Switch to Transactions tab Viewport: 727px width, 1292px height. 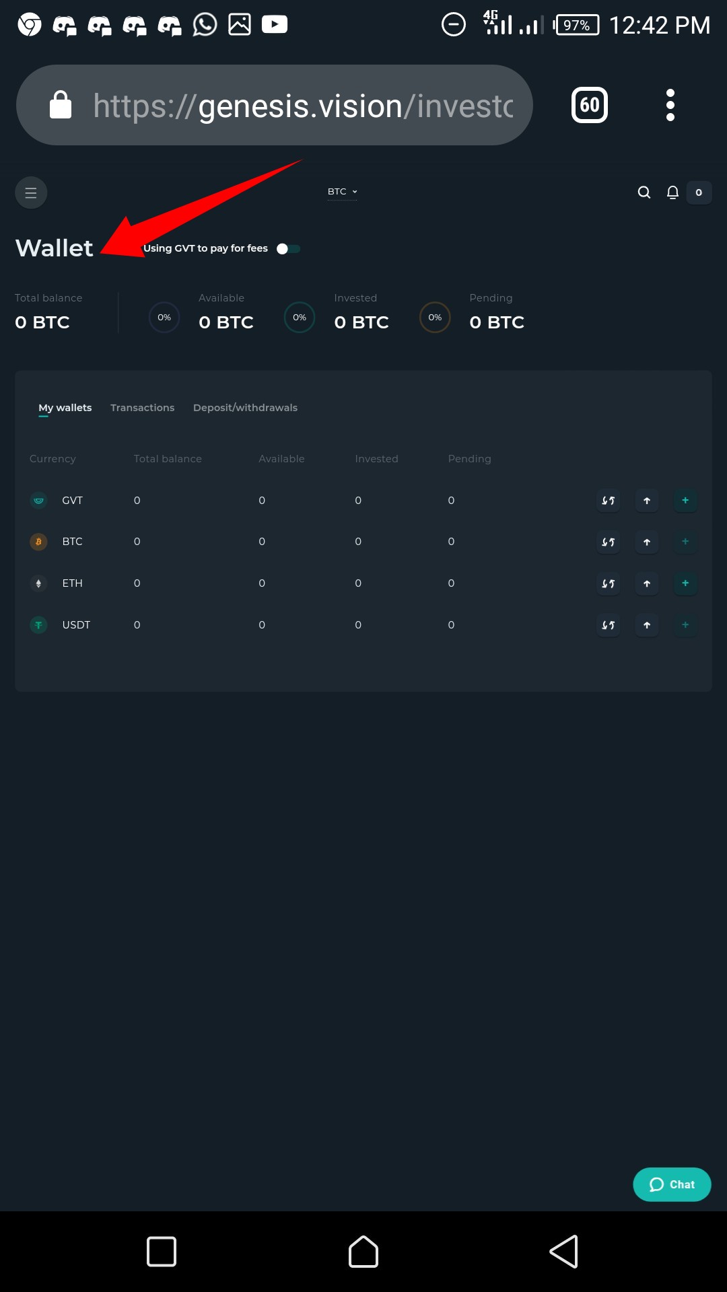pyautogui.click(x=142, y=408)
